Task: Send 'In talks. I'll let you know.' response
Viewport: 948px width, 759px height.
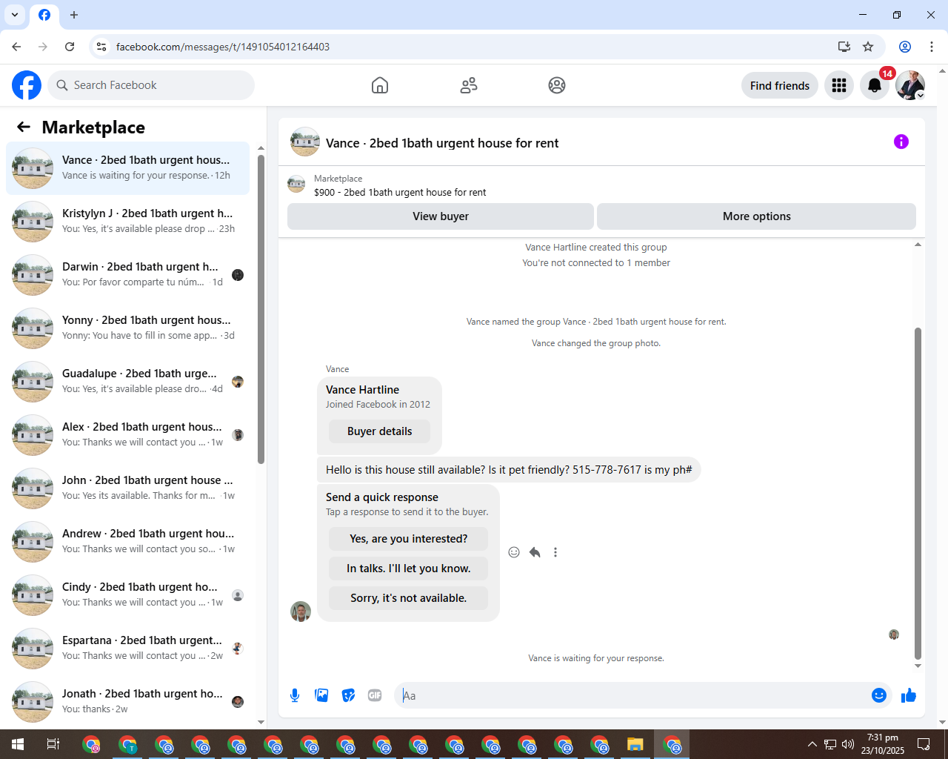Action: point(409,569)
